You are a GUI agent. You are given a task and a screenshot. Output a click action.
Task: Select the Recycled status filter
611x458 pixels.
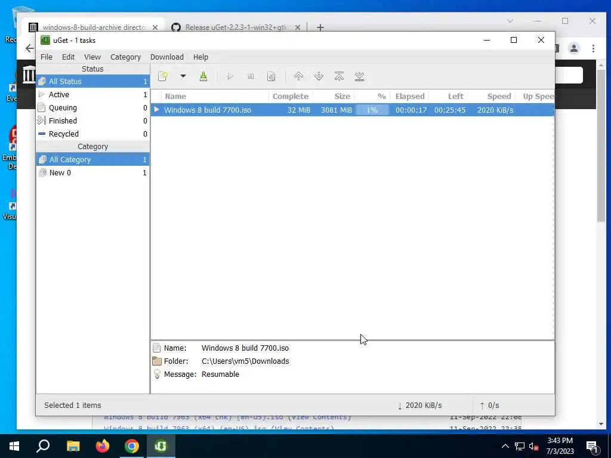(x=92, y=134)
